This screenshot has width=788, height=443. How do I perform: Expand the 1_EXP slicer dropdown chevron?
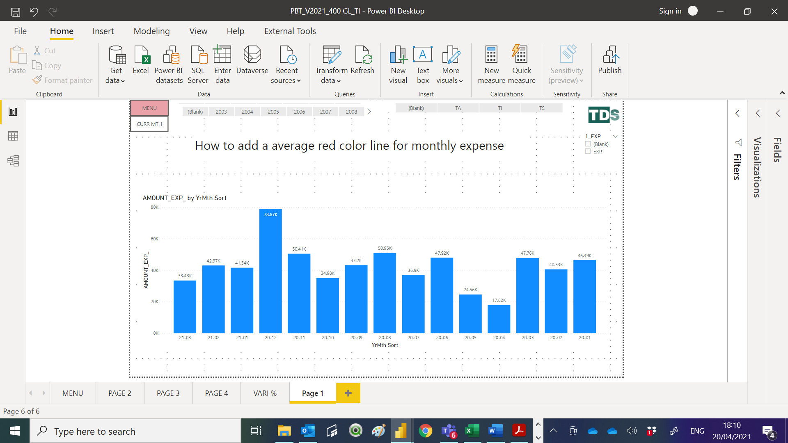tap(615, 136)
